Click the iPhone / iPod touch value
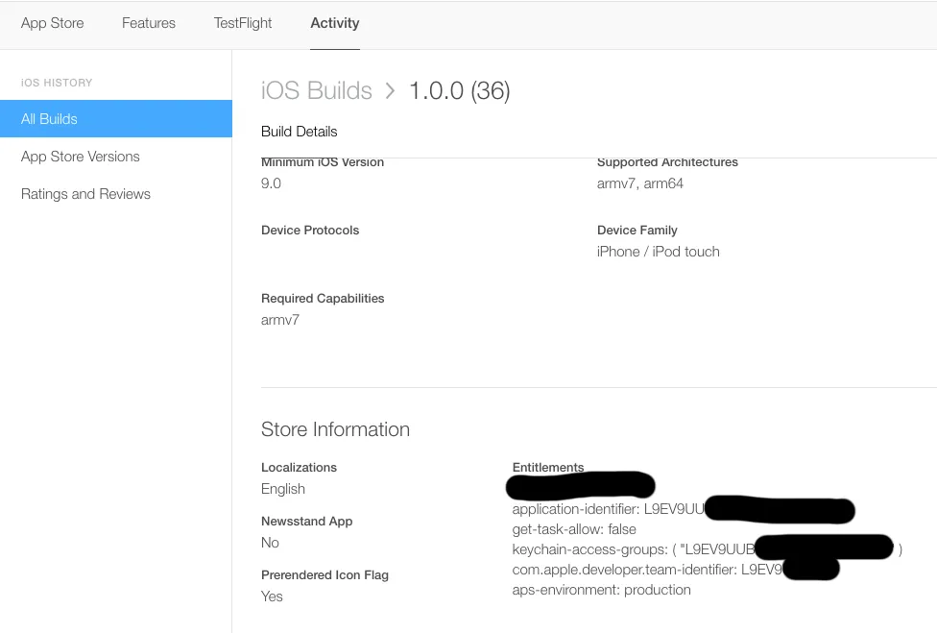Screen dimensions: 937x633 659,252
